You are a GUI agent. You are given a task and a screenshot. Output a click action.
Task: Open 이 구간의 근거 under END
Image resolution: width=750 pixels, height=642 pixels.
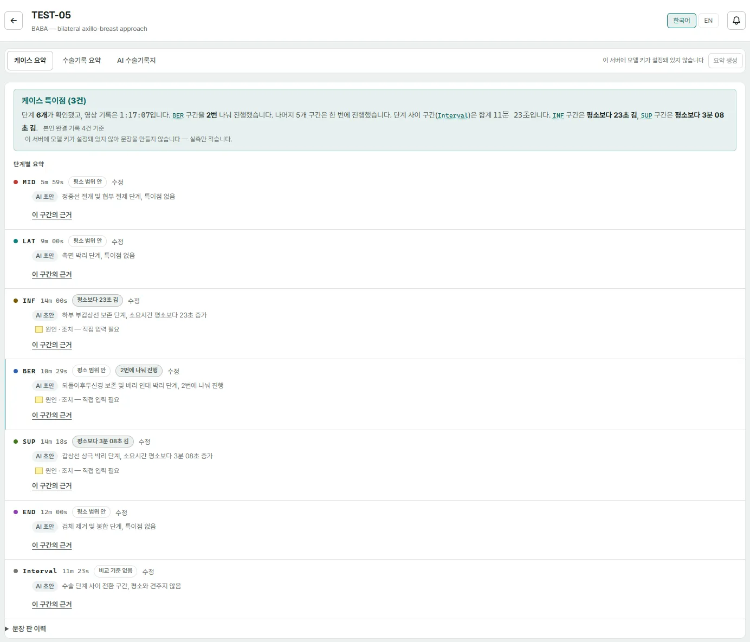[52, 546]
